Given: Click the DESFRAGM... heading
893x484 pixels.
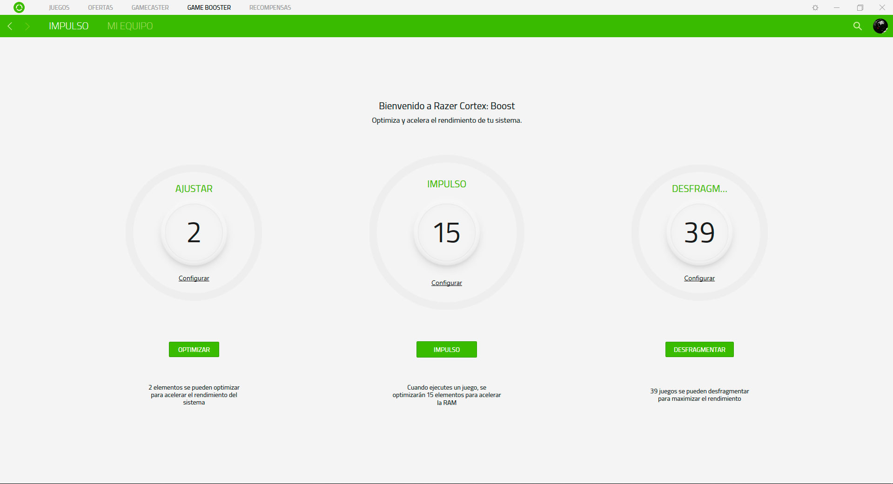Looking at the screenshot, I should (x=699, y=189).
